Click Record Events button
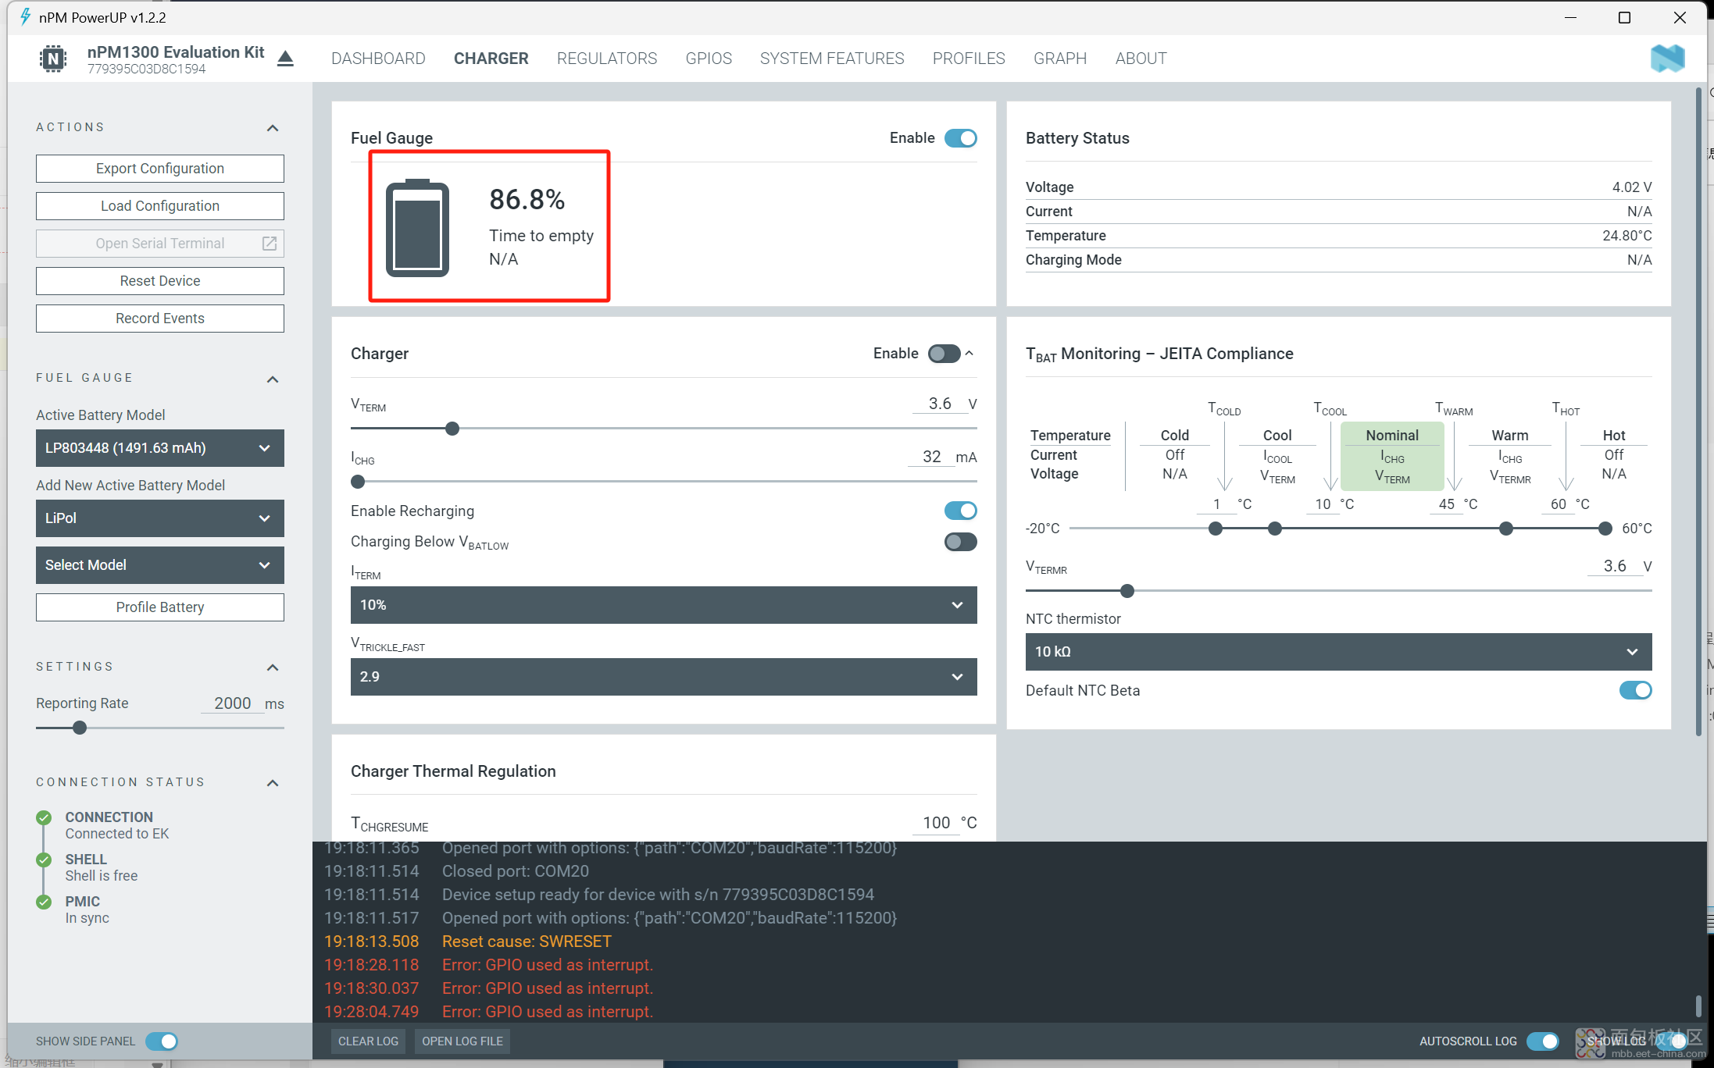 (x=160, y=319)
